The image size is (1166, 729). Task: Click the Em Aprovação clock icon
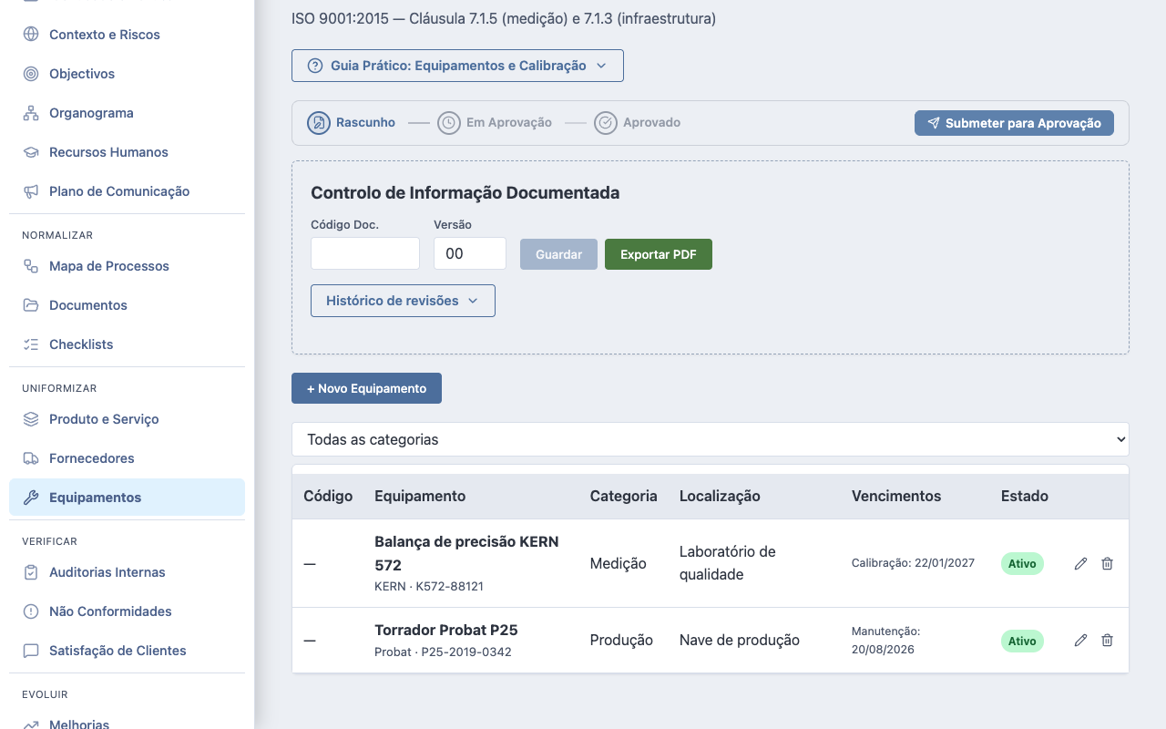click(448, 123)
